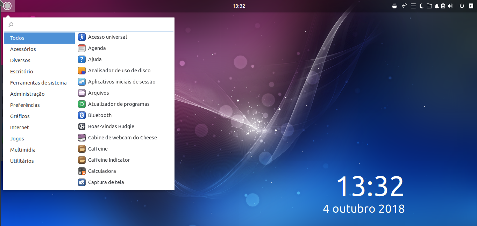Check battery status tray icon
Screen dimensions: 477x226
(443, 6)
